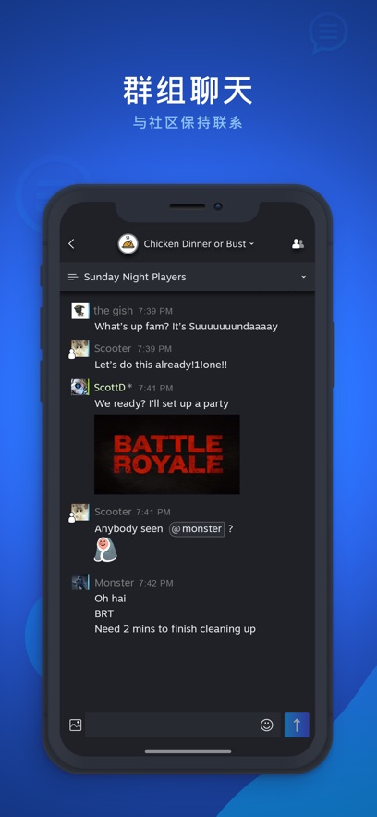Open ScottD's avatar
This screenshot has width=377, height=817.
pyautogui.click(x=80, y=387)
